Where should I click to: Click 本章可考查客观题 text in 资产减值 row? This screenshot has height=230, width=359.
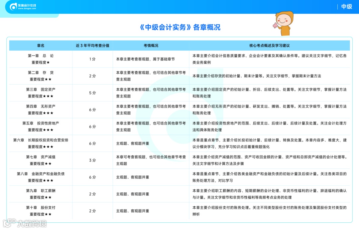coord(151,160)
